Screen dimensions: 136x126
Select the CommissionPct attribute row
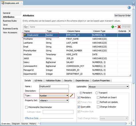click(77, 66)
